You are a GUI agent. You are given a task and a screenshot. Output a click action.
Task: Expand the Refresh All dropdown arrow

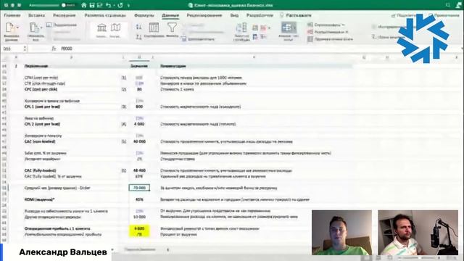[41, 28]
